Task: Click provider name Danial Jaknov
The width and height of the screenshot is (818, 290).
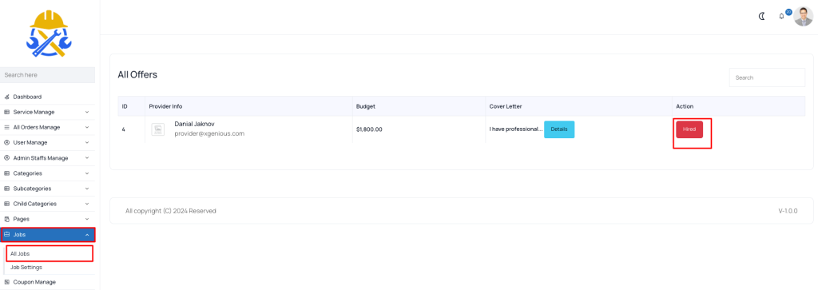Action: tap(195, 124)
